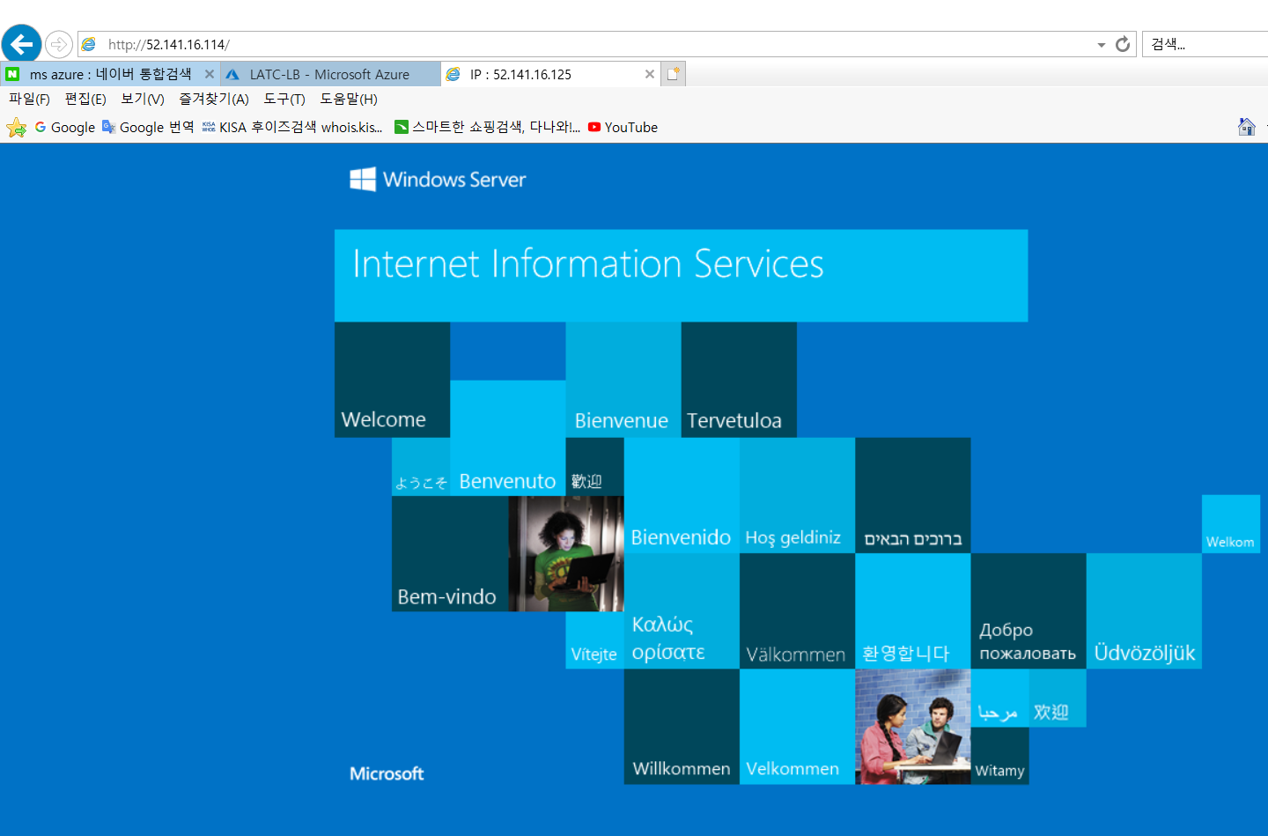Click the Home icon in toolbar
This screenshot has width=1268, height=836.
1247,127
